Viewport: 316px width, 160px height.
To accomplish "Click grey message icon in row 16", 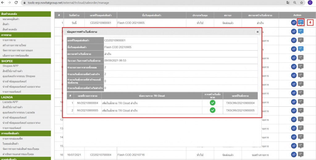I will (x=301, y=154).
